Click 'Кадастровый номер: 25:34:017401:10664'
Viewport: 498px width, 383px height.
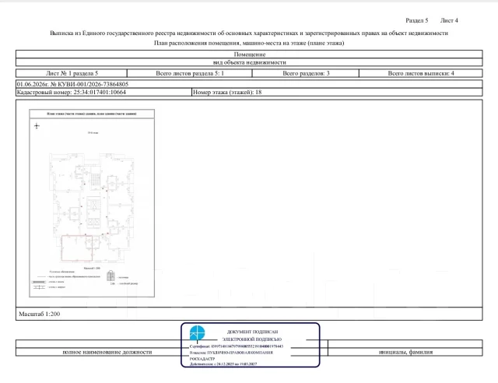72,92
